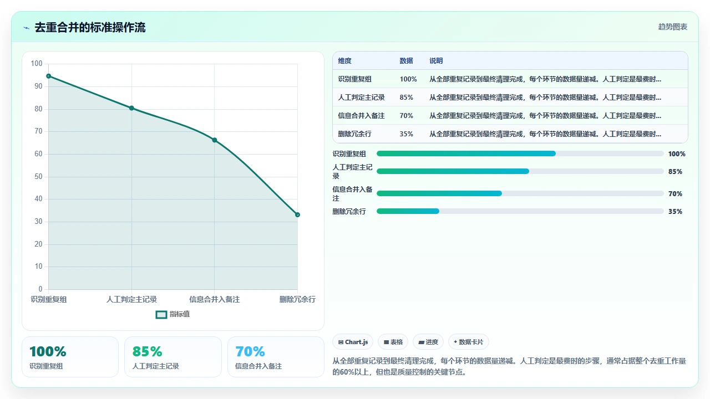Toggle the 指标值 legend item in the chart
710x399 pixels.
(173, 314)
